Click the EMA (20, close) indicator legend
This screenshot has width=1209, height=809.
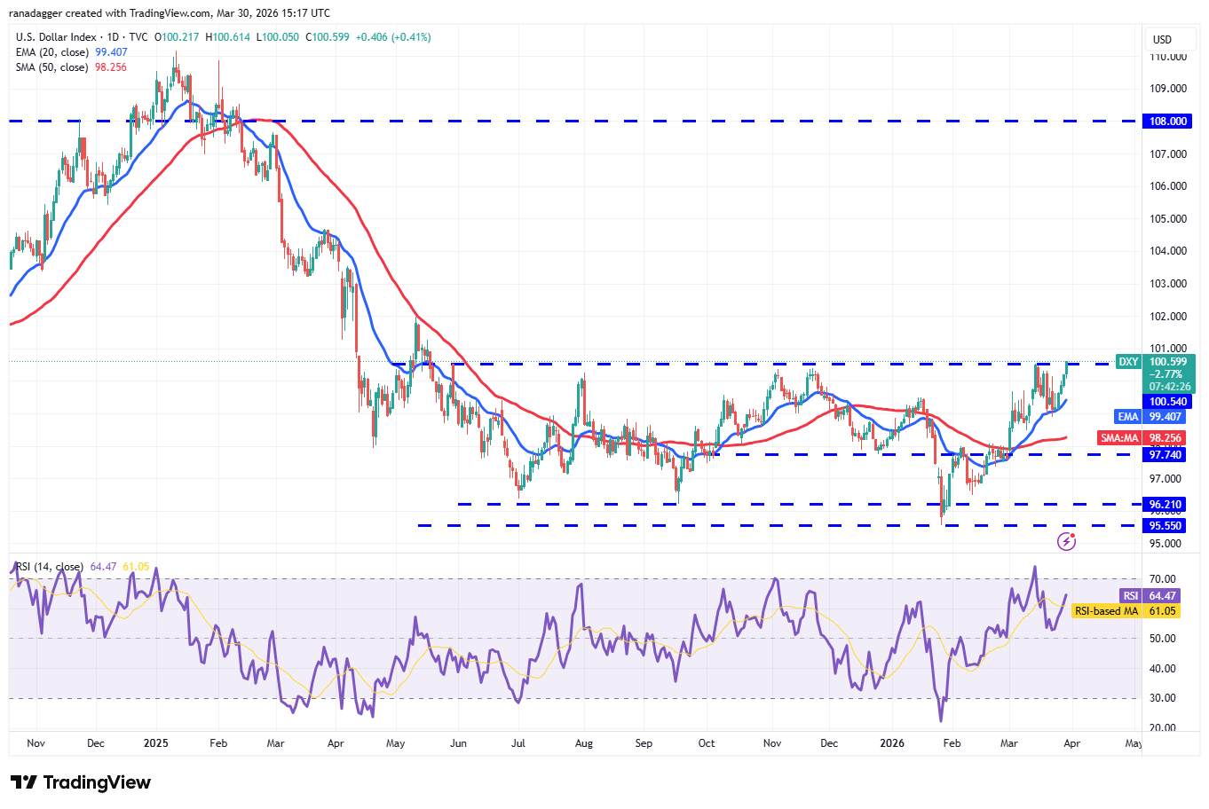click(x=53, y=52)
